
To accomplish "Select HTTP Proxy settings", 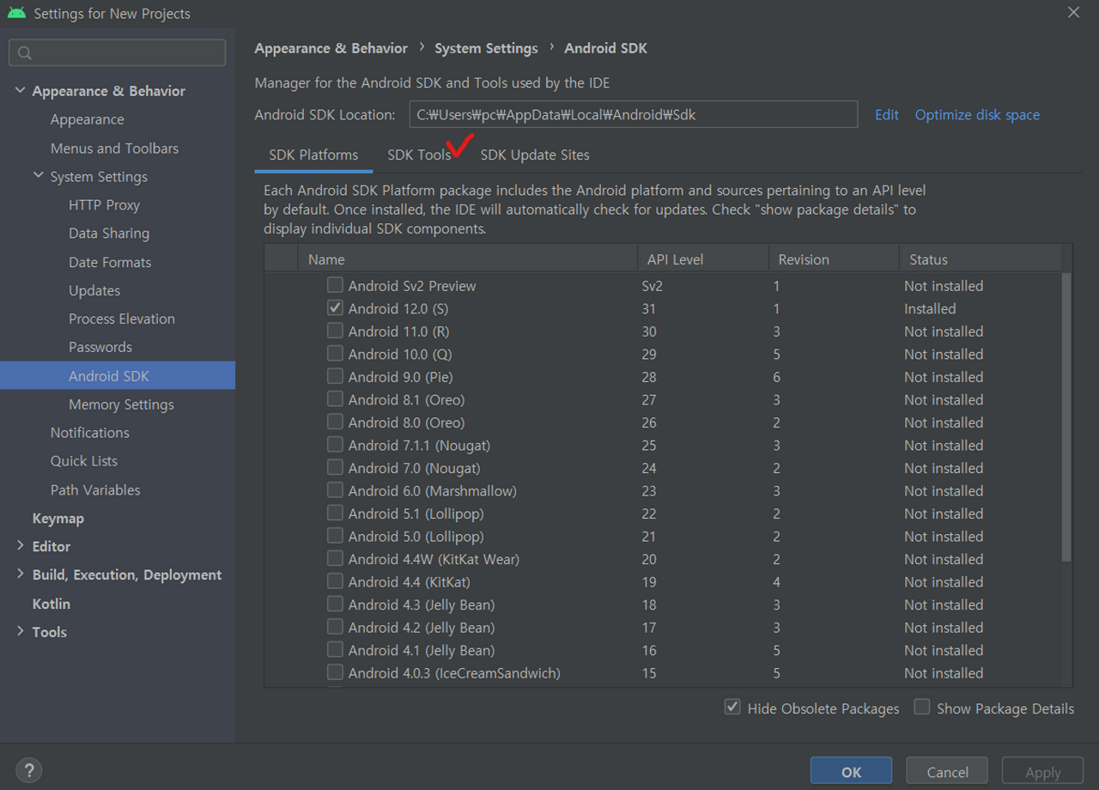I will (104, 204).
